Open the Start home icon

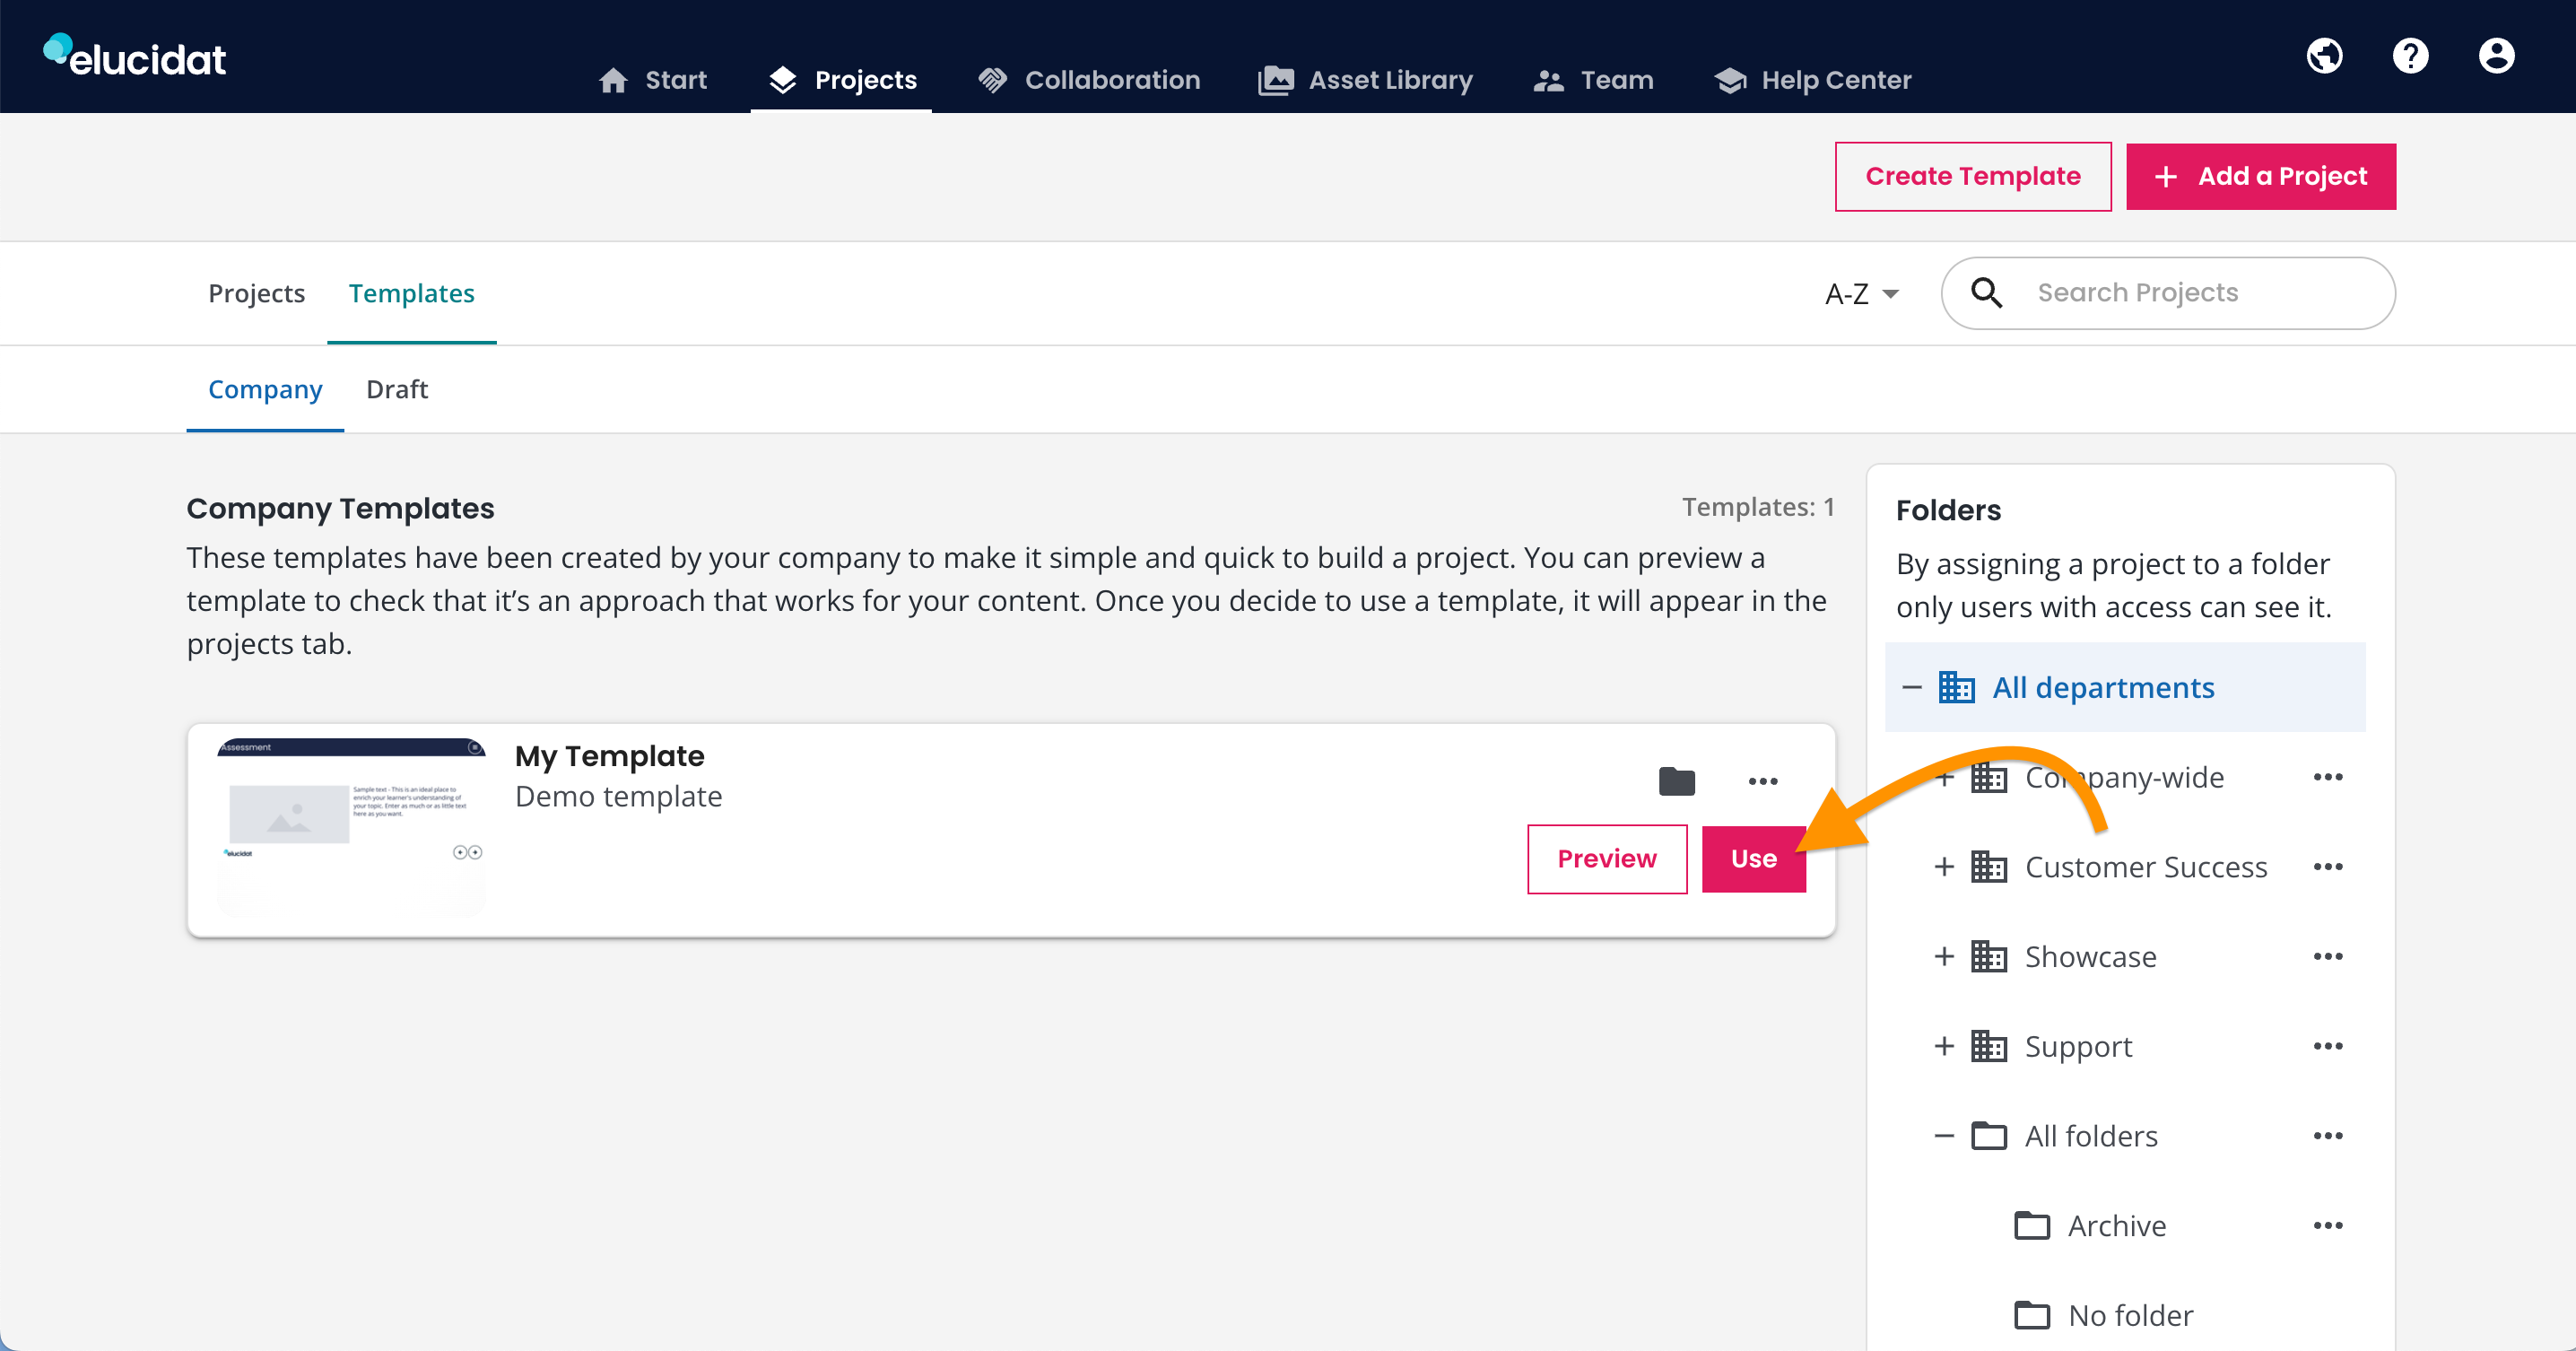[x=613, y=80]
